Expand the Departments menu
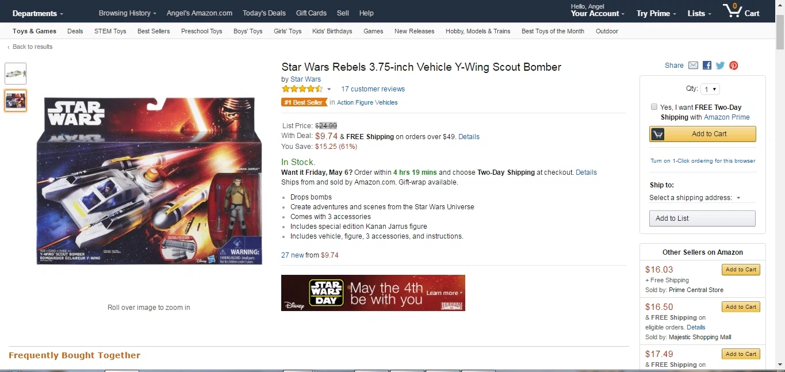The height and width of the screenshot is (372, 785). (38, 13)
